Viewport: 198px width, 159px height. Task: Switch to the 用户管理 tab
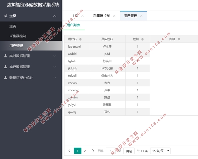[130, 16]
